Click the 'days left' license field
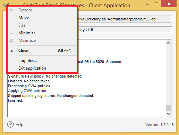The height and width of the screenshot is (135, 179). [125, 30]
